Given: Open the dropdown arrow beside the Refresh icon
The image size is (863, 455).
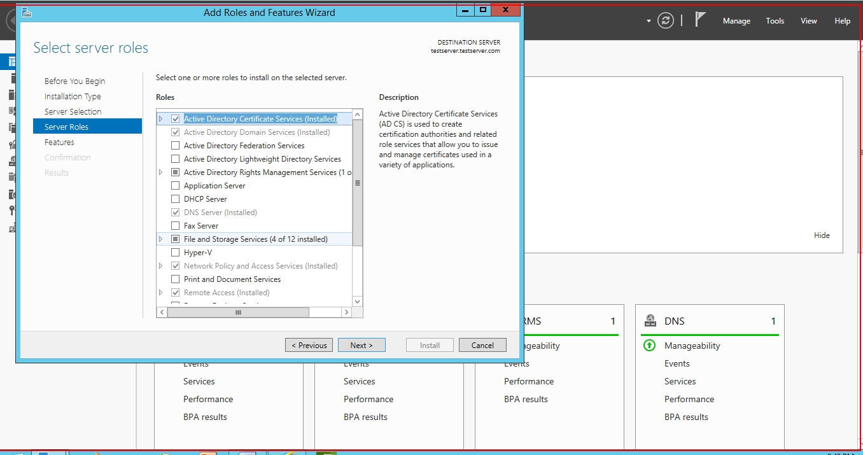Looking at the screenshot, I should coord(649,21).
